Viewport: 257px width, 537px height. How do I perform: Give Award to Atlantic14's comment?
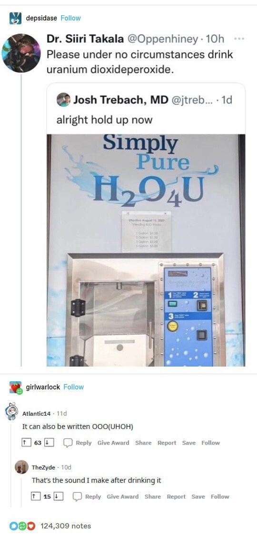(113, 443)
